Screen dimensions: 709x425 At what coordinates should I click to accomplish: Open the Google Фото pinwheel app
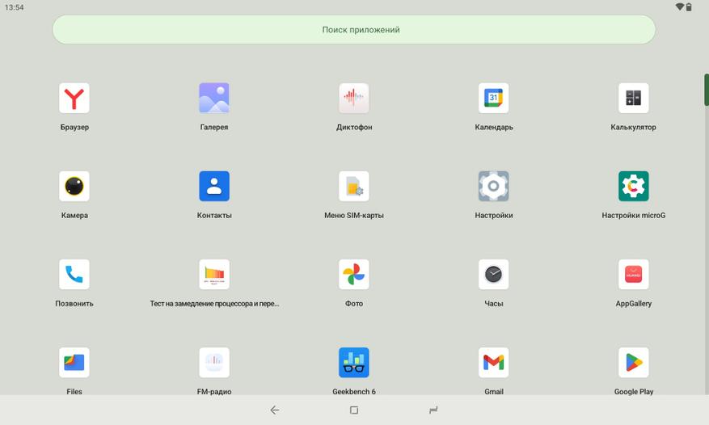tap(353, 275)
